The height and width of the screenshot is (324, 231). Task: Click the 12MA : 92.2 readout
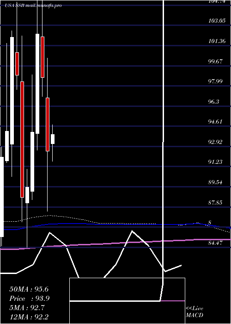point(29,317)
